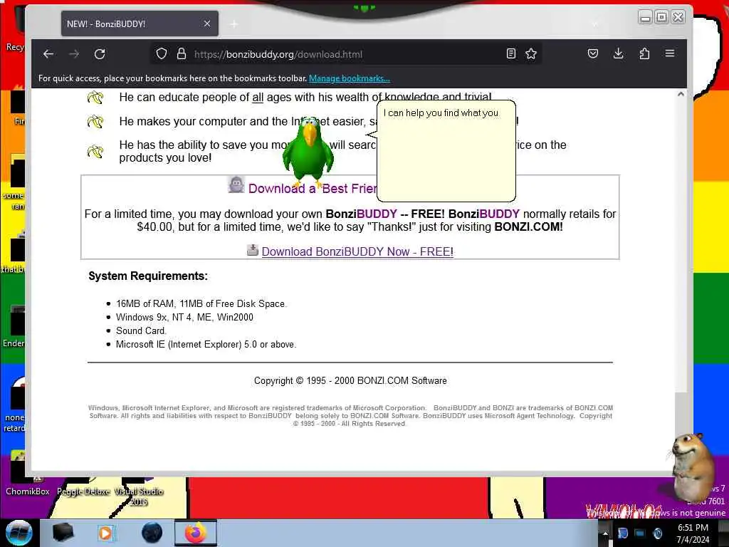This screenshot has height=547, width=729.
Task: Click the hamster desktop character
Action: (692, 467)
